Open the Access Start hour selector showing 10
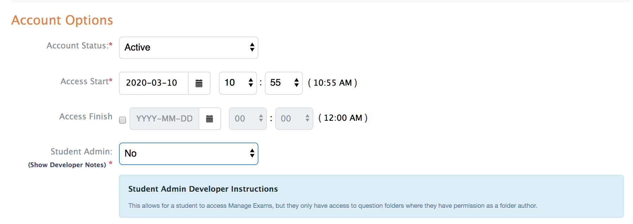 point(238,83)
